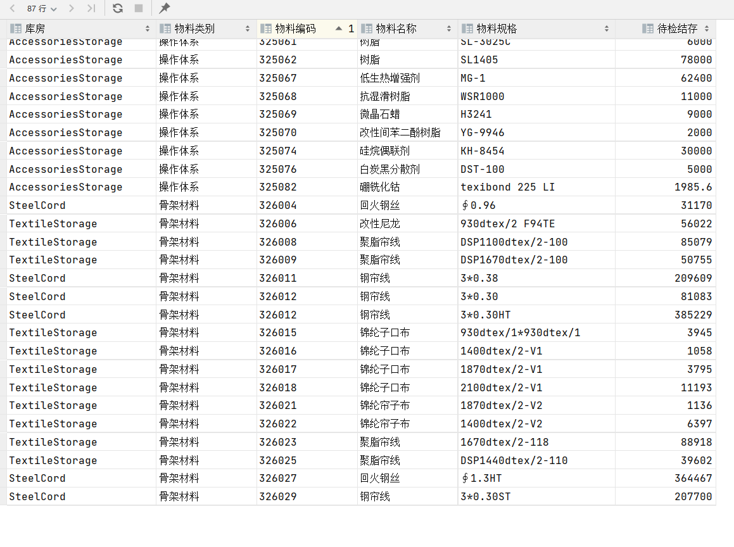This screenshot has height=547, width=734.
Task: Click the 物料规格 column table icon
Action: click(467, 28)
